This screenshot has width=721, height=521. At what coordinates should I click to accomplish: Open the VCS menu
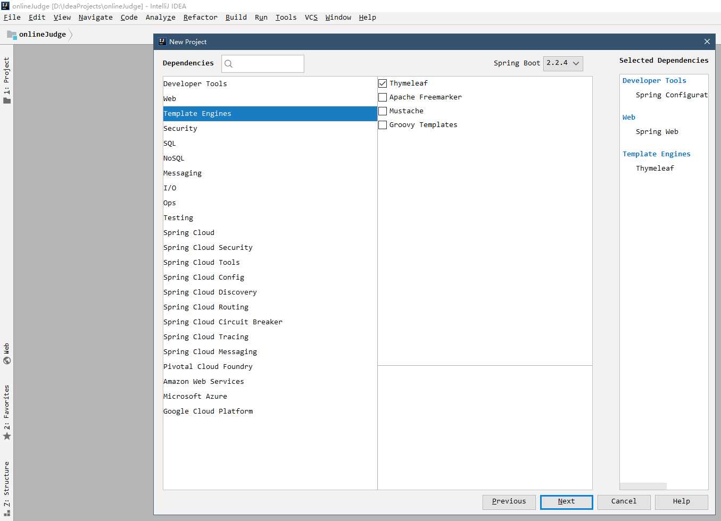311,17
